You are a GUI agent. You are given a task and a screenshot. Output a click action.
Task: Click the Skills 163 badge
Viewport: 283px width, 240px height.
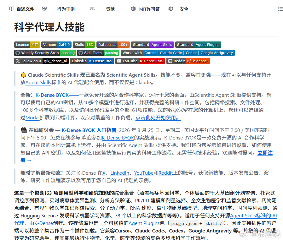(84, 45)
